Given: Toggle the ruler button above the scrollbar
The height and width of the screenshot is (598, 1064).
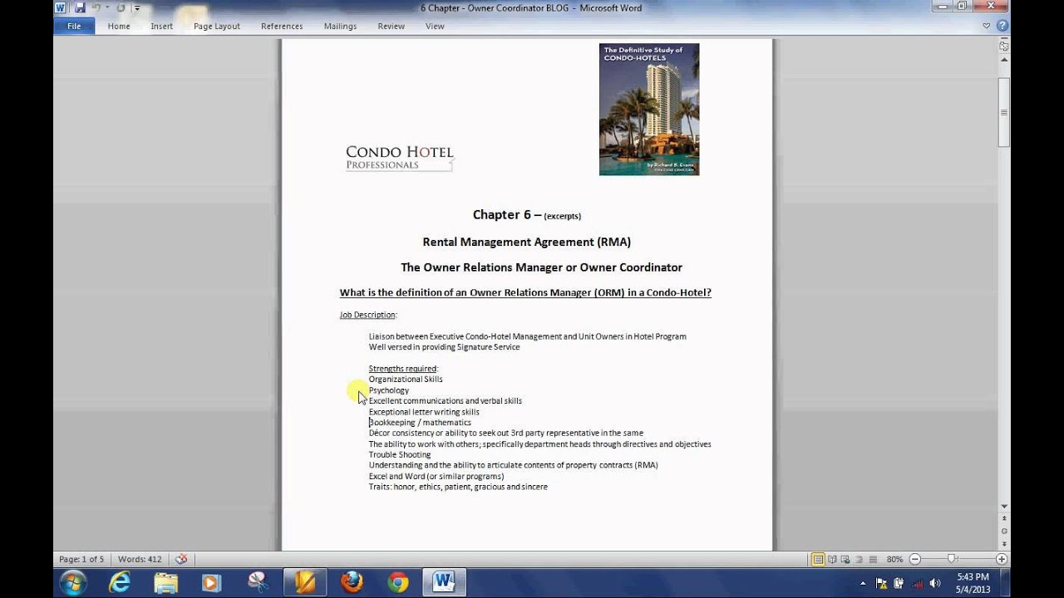Looking at the screenshot, I should tap(1004, 45).
